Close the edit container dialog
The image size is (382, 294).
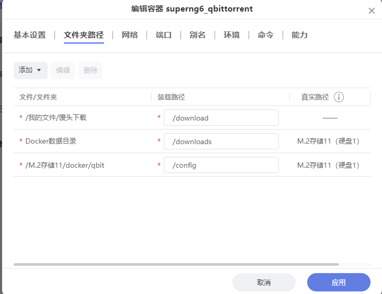coord(372,10)
